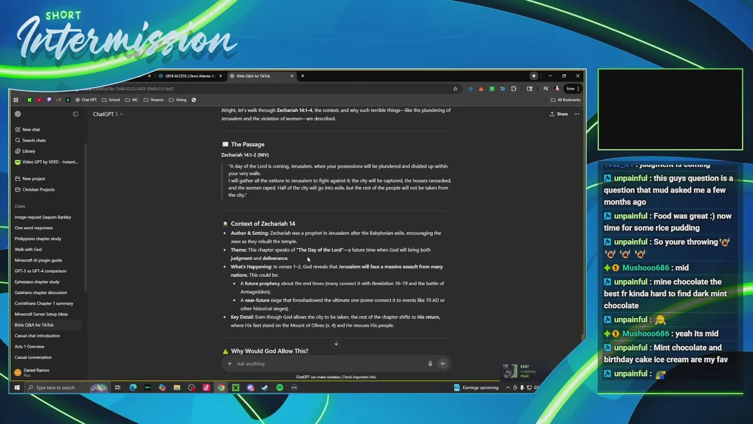Open a new browser tab
This screenshot has height=424, width=753.
point(302,76)
